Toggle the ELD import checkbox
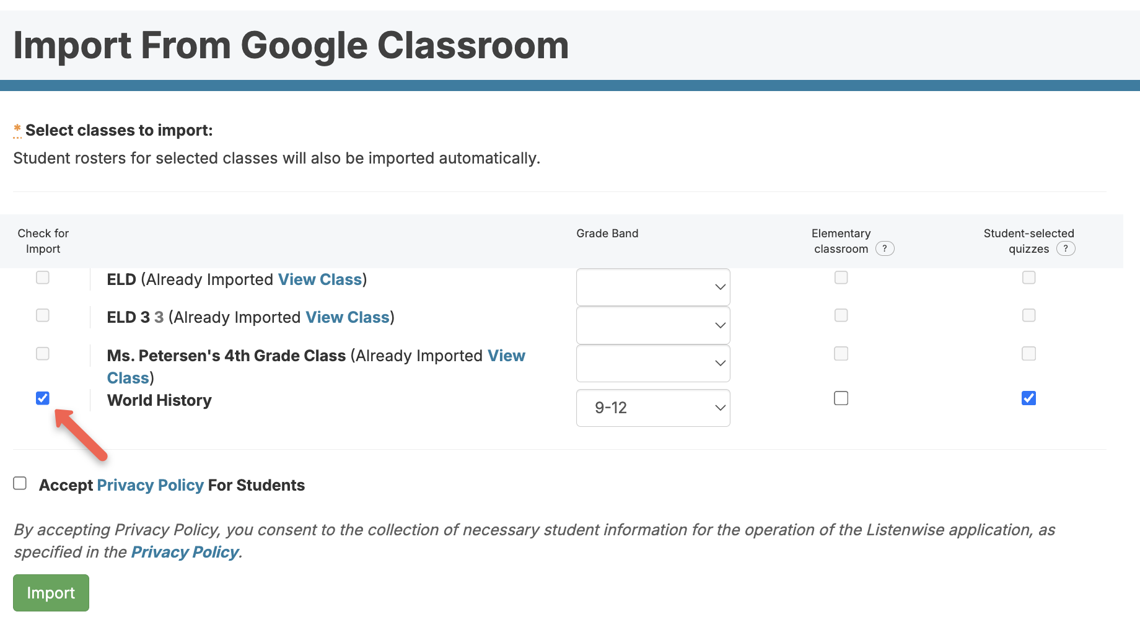1140x622 pixels. tap(43, 278)
